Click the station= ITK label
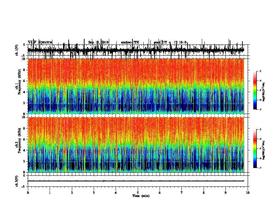The image size is (279, 216). (x=130, y=42)
